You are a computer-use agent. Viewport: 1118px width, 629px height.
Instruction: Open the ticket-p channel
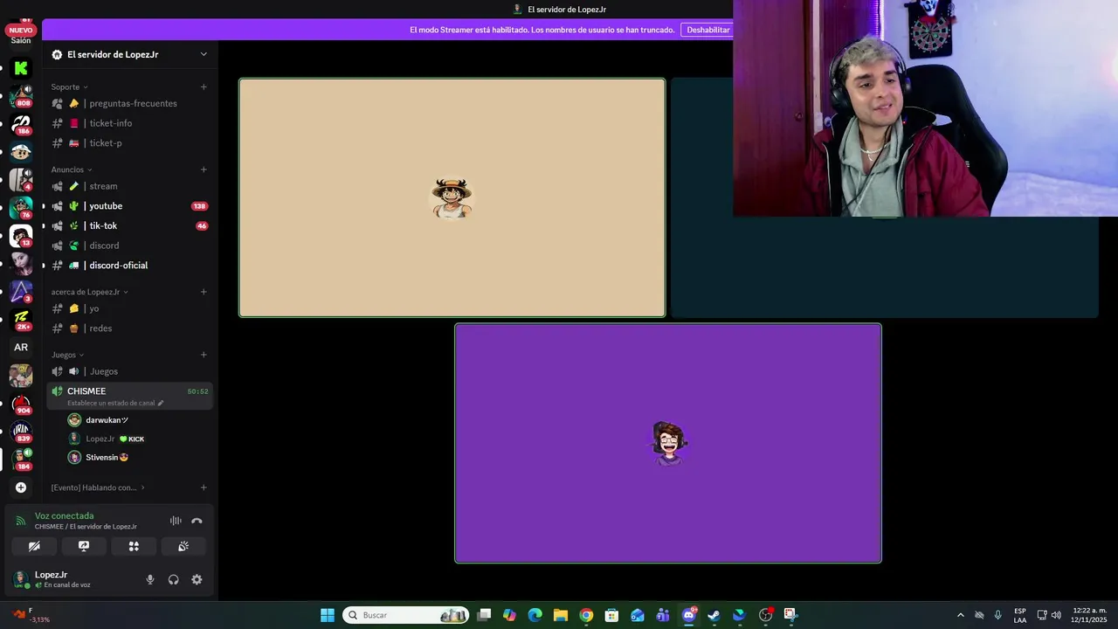[129, 142]
